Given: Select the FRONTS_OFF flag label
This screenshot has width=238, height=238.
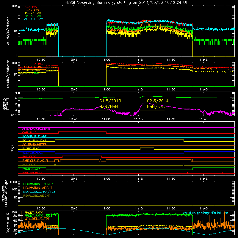Looking at the screenshot, I should coord(31,169).
